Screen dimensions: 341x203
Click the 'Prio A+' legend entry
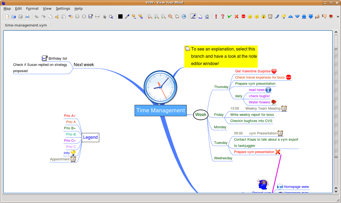click(x=70, y=116)
